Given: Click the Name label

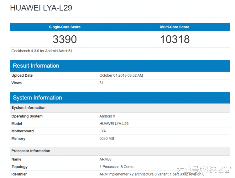Looking at the screenshot, I should pos(16,159).
